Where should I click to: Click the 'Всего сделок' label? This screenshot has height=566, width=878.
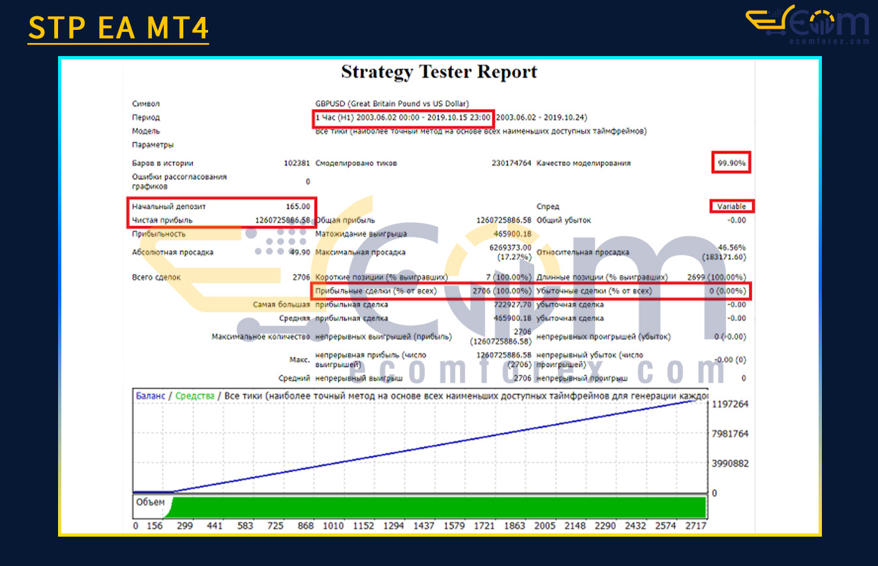157,277
